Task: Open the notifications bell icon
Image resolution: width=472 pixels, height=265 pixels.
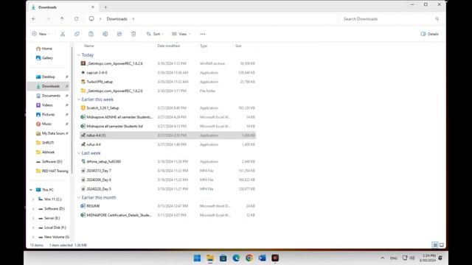Action: click(440, 258)
